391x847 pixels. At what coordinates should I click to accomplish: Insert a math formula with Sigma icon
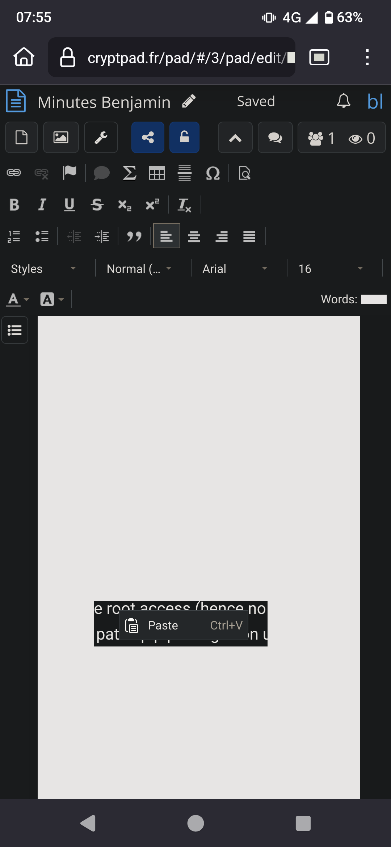pyautogui.click(x=130, y=173)
